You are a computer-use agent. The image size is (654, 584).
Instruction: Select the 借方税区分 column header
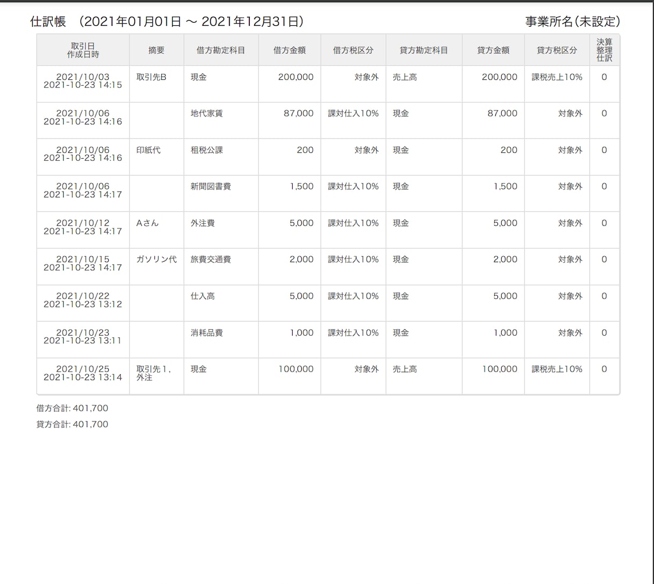353,50
